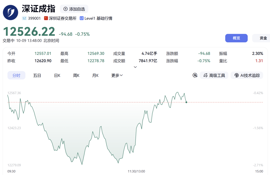Click the chart axis label 12423.23
The width and height of the screenshot is (270, 175).
(x=14, y=128)
